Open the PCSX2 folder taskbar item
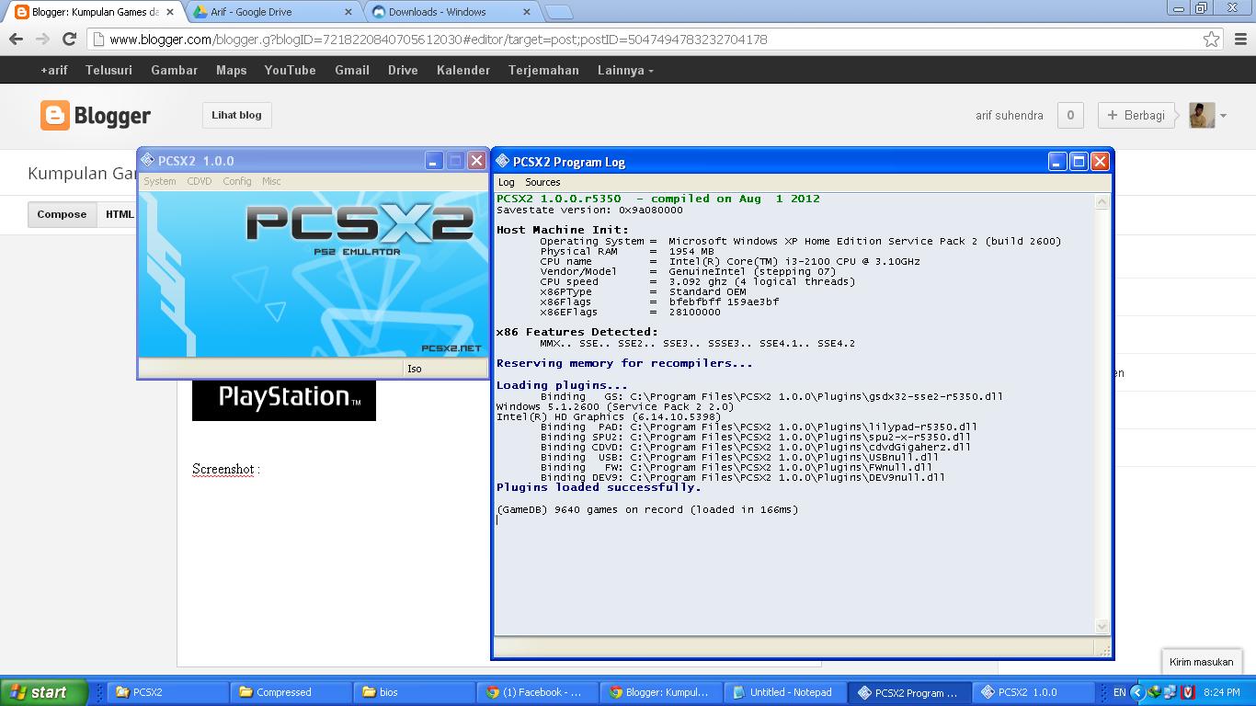The width and height of the screenshot is (1256, 706). coord(168,692)
